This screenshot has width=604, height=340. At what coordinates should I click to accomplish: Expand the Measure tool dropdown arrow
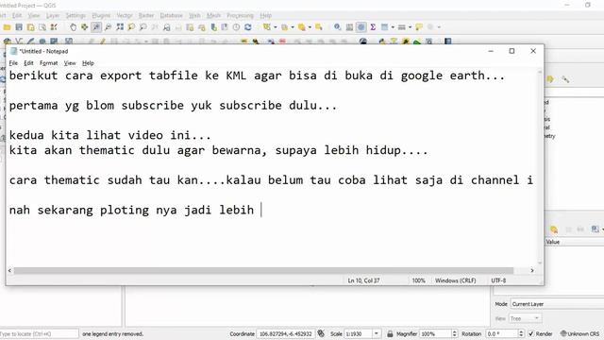tap(410, 27)
